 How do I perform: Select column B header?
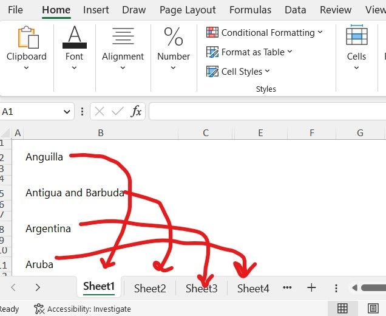(100, 133)
